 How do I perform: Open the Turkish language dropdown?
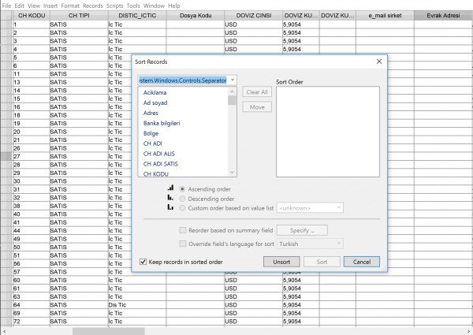click(x=339, y=244)
